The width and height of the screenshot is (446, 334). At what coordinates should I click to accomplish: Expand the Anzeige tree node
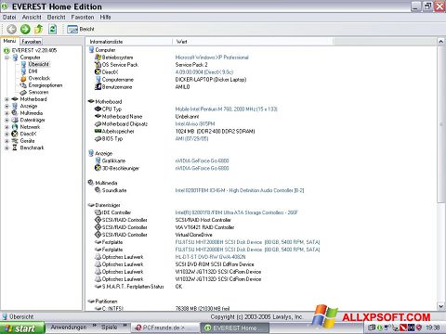coord(7,106)
